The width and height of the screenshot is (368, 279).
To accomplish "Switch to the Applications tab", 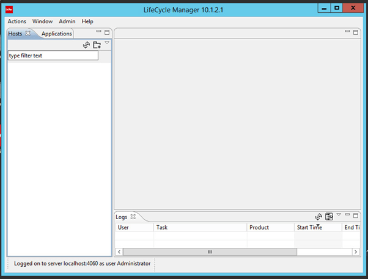I will click(56, 34).
